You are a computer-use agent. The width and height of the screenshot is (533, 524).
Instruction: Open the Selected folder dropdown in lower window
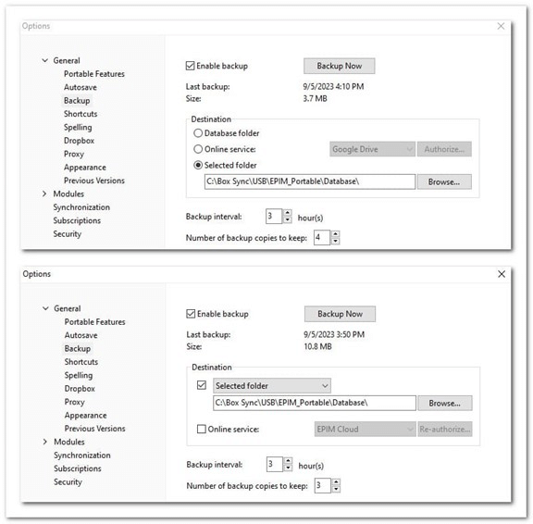pyautogui.click(x=272, y=386)
